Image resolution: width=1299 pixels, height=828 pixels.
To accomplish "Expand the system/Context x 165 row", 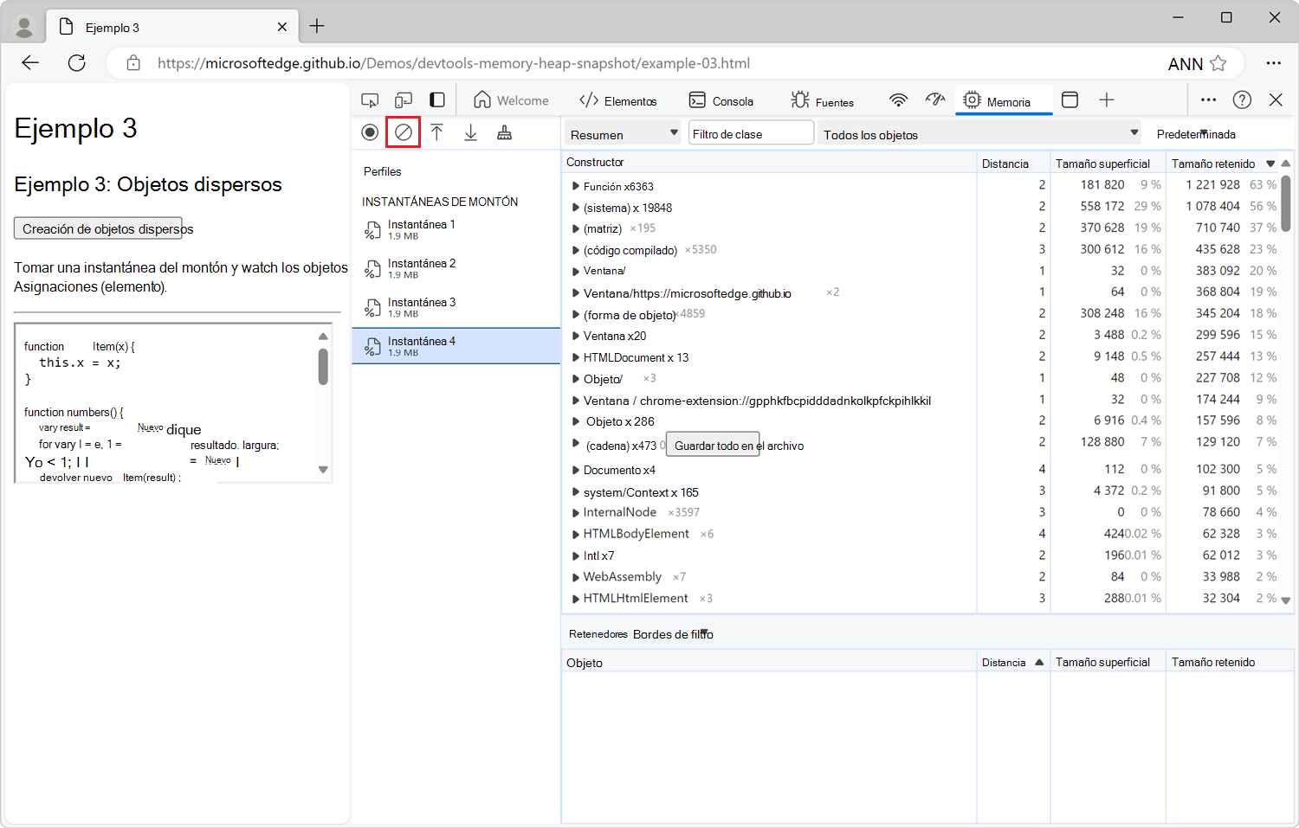I will point(576,492).
